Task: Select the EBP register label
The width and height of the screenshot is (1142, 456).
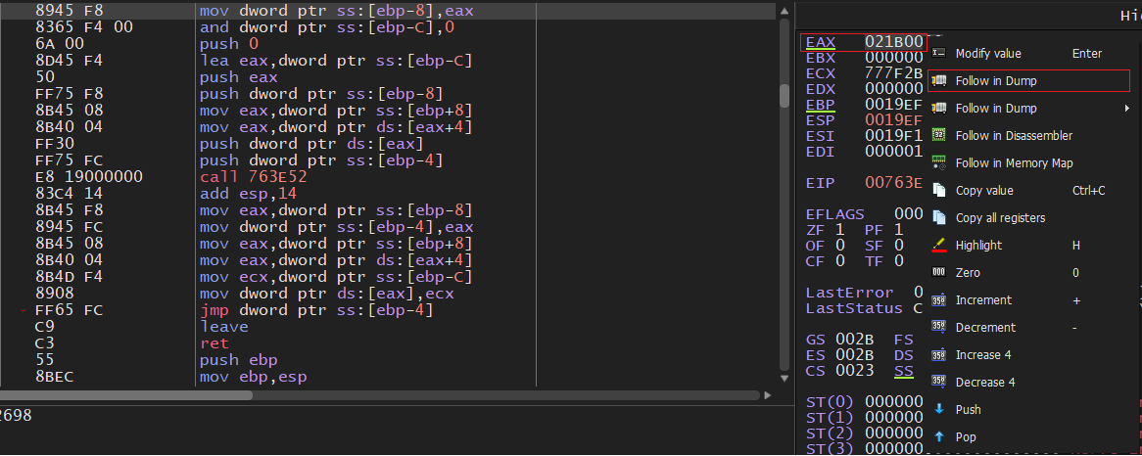Action: [x=820, y=105]
